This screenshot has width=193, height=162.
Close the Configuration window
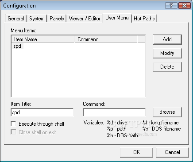coord(184,6)
